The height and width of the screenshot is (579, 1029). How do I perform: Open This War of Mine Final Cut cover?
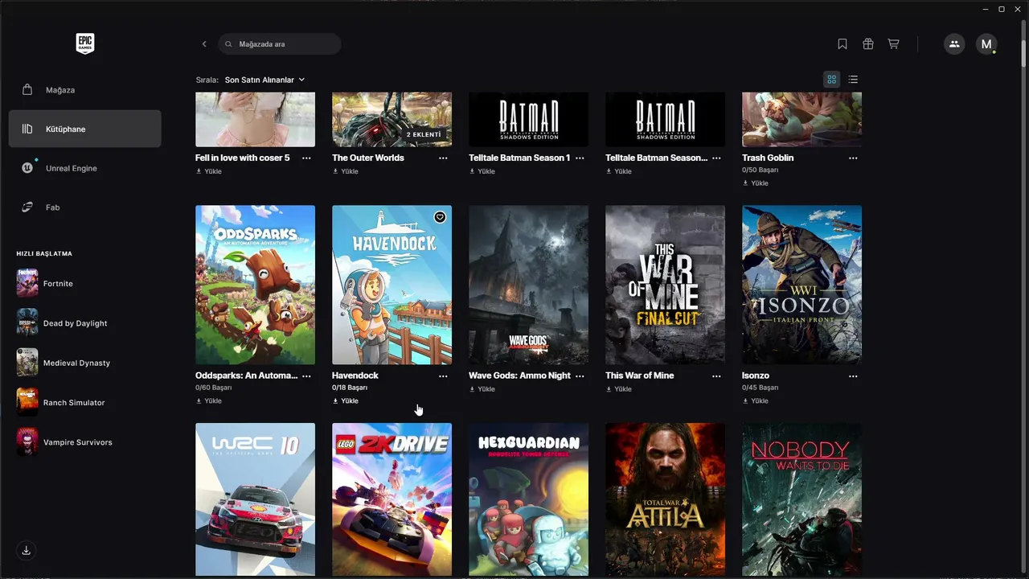pyautogui.click(x=665, y=285)
